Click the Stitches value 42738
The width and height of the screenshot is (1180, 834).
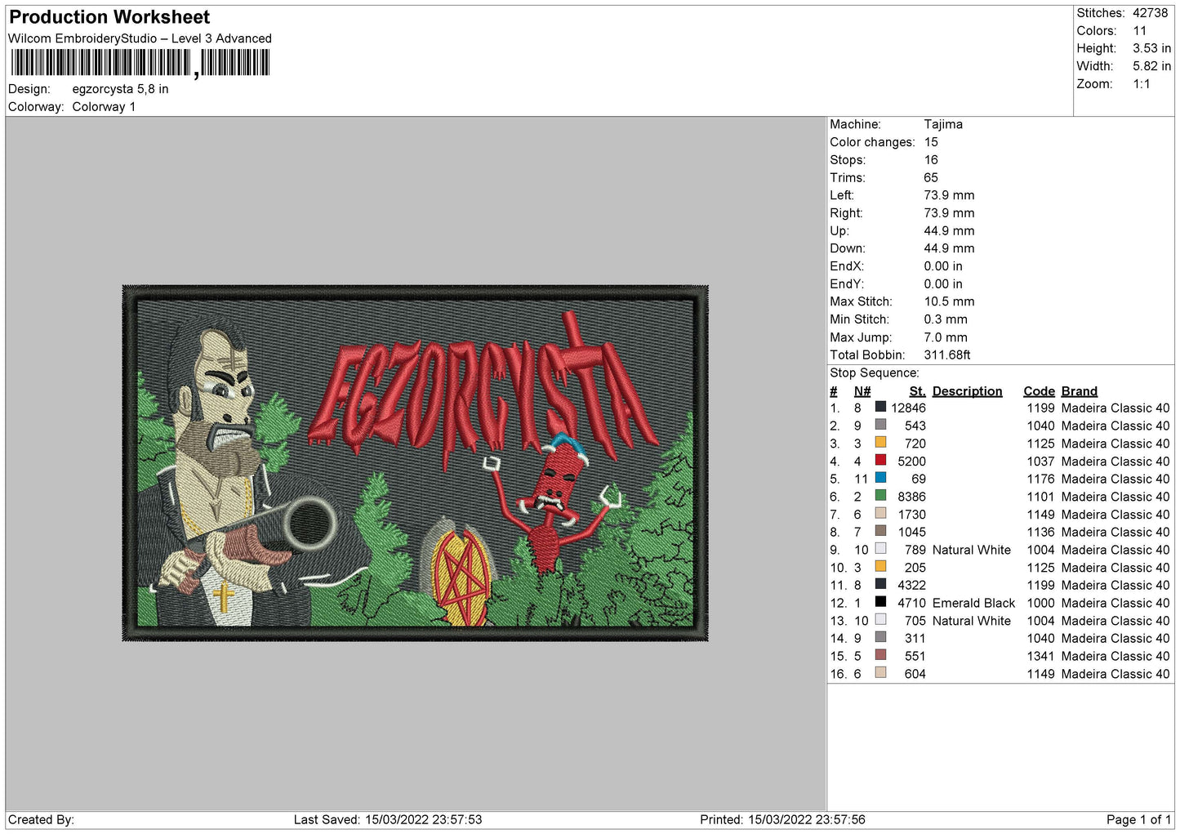point(1151,13)
